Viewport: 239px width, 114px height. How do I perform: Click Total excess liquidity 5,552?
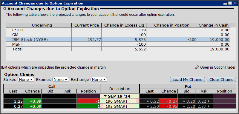click(124, 49)
